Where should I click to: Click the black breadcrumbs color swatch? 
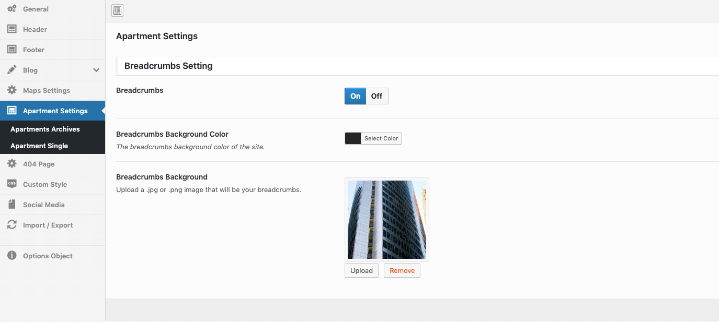tap(353, 138)
